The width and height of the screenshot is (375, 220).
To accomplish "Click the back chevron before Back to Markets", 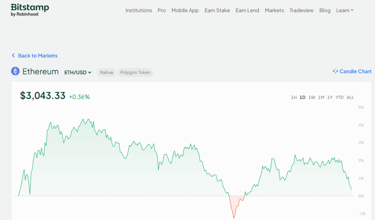I will tap(13, 55).
